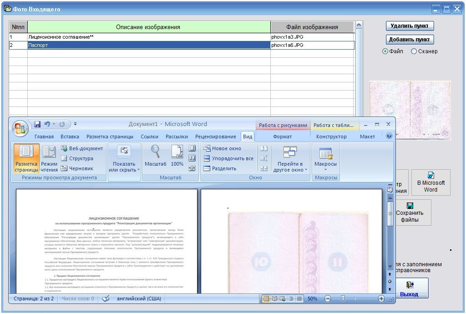This screenshot has width=466, height=314.
Task: Click the zoom out minus button
Action: (327, 299)
